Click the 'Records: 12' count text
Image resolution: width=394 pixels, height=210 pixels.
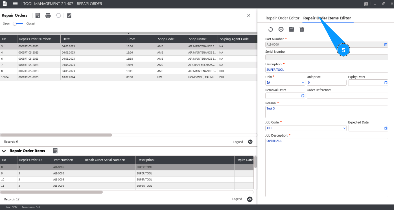coord(12,199)
